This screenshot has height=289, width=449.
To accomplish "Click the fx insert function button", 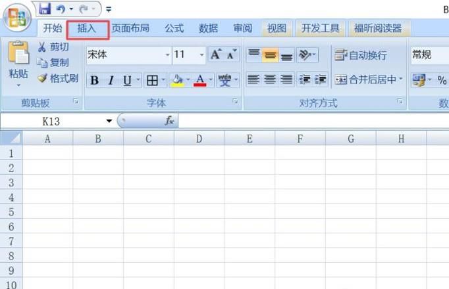I will (x=169, y=121).
